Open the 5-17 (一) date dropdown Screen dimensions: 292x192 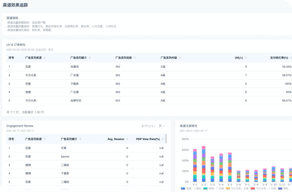coord(148,126)
